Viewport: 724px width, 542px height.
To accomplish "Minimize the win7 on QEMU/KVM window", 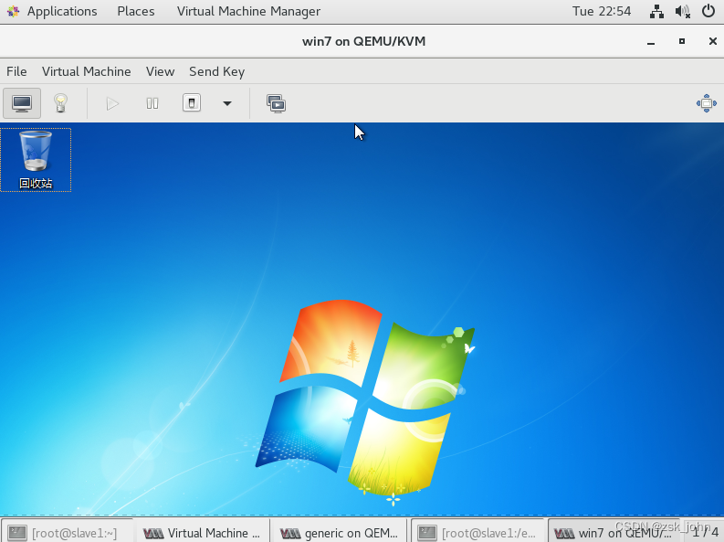I will tap(651, 41).
